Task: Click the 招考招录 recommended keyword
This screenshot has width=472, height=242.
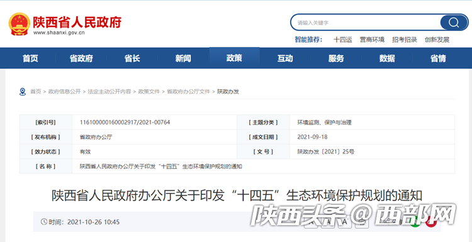Action: (x=405, y=40)
